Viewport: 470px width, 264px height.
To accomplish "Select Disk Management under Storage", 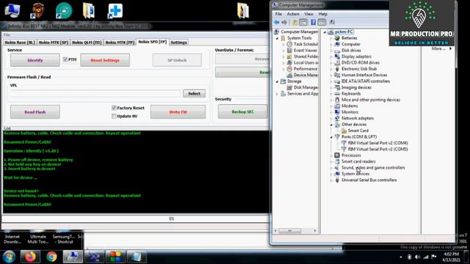I will tap(305, 87).
